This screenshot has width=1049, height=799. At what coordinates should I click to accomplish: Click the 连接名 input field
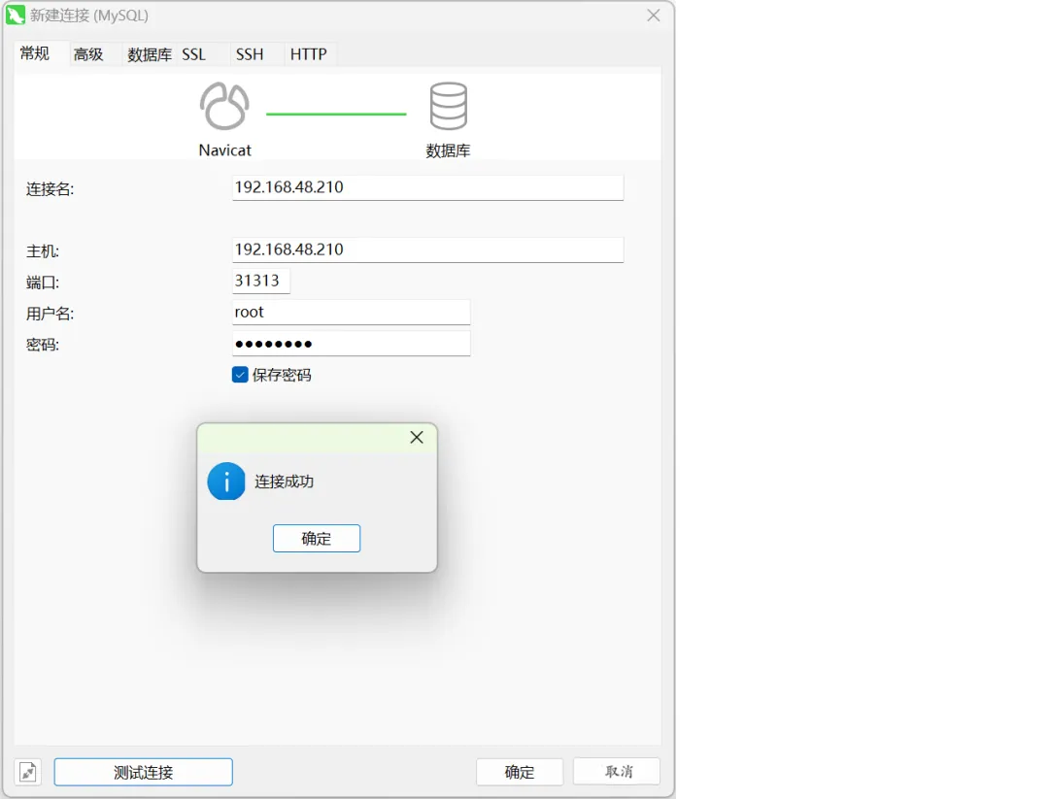coord(427,187)
